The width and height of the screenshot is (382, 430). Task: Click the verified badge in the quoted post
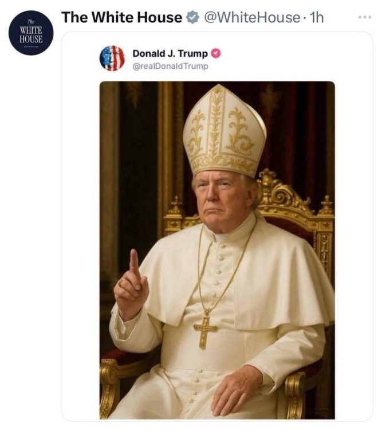coord(216,53)
